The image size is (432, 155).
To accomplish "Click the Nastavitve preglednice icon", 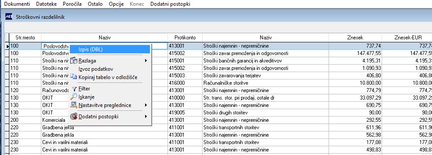I will pyautogui.click(x=74, y=105).
